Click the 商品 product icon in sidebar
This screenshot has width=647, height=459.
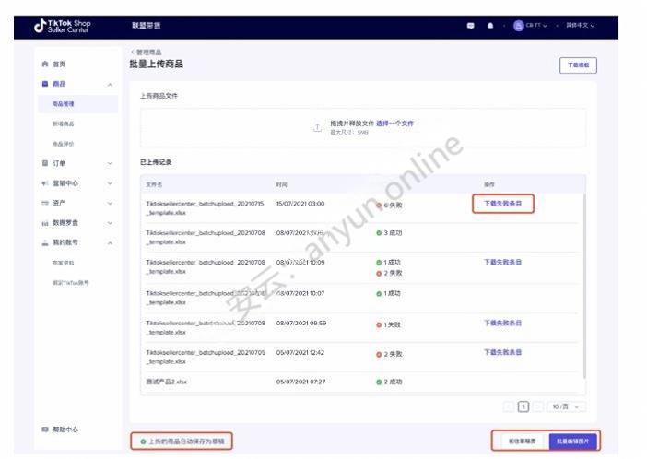[x=45, y=84]
